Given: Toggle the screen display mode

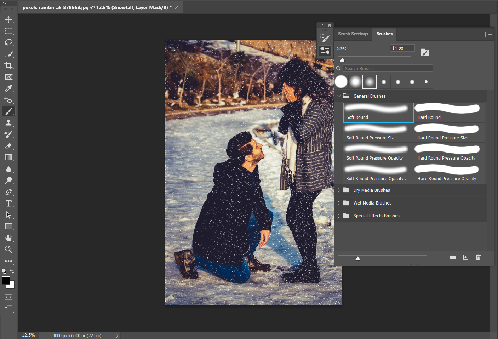Looking at the screenshot, I should click(x=8, y=309).
